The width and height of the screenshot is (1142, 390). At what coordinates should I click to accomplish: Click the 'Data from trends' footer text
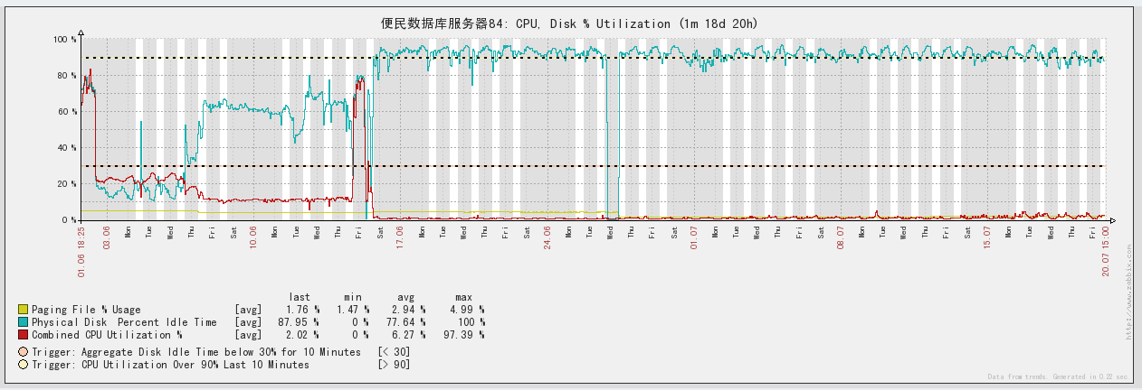click(x=1056, y=376)
